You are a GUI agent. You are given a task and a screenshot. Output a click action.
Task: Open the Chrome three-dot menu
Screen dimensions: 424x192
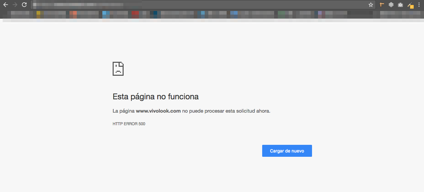[419, 5]
